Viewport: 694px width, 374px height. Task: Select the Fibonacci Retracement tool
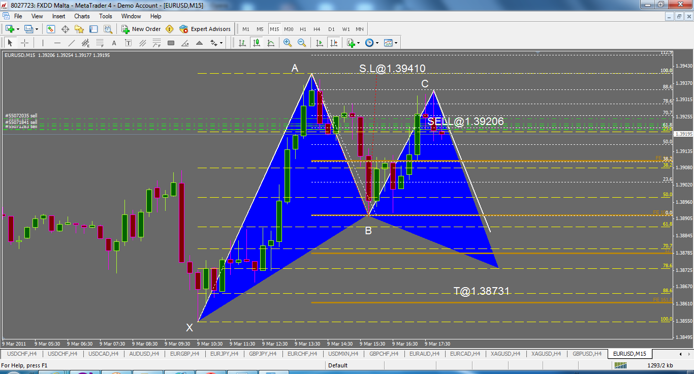(100, 43)
